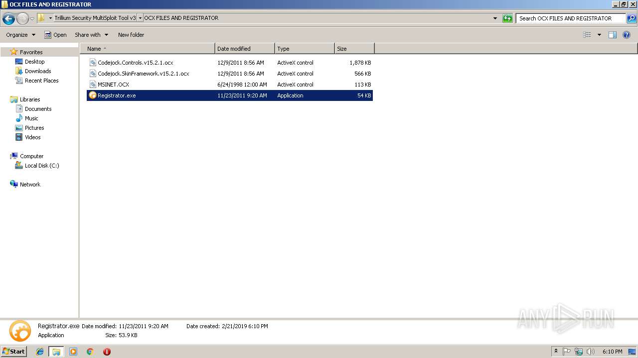Expand the Trillium Security MultiSploit breadcrumb arrow

(x=140, y=18)
